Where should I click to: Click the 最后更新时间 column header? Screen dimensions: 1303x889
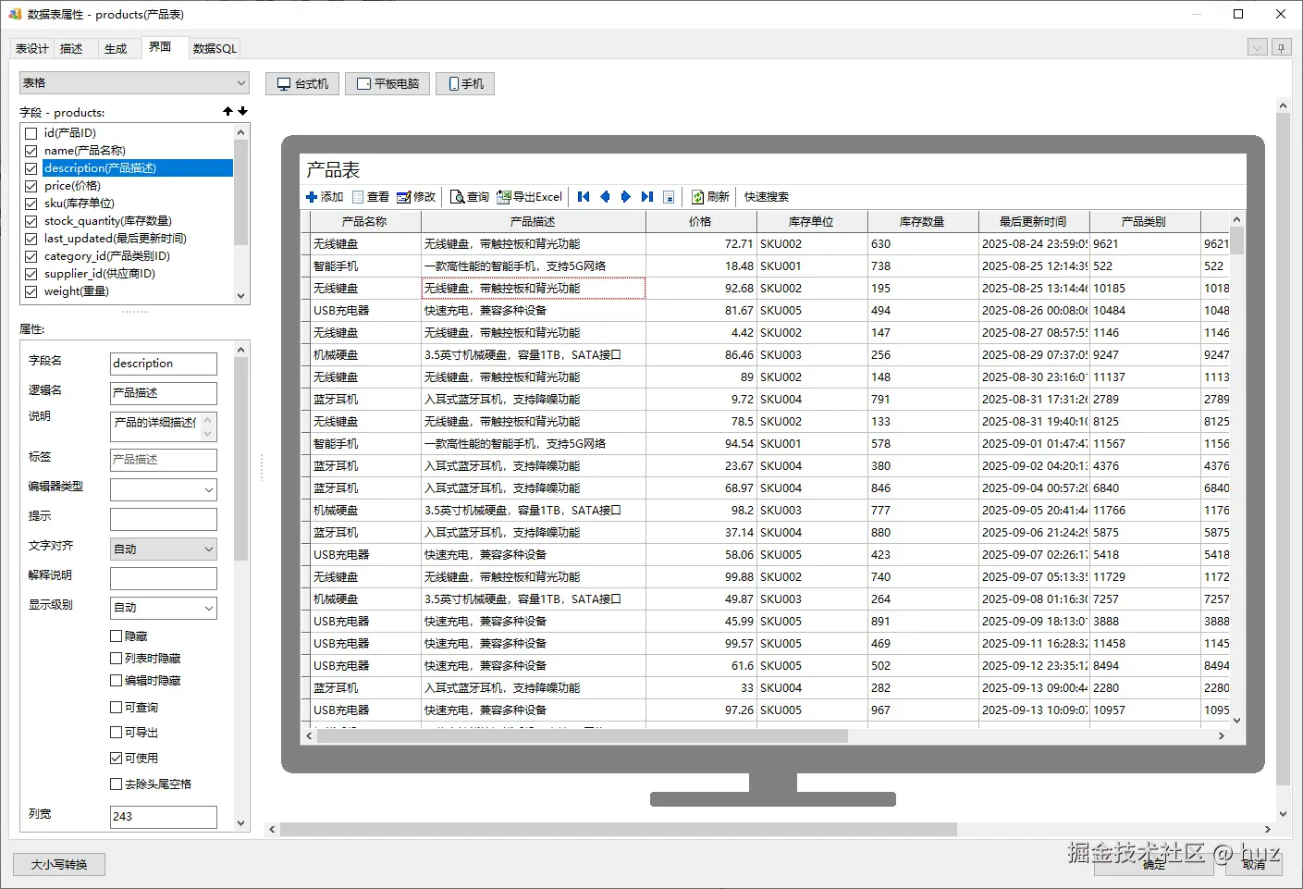coord(1033,222)
